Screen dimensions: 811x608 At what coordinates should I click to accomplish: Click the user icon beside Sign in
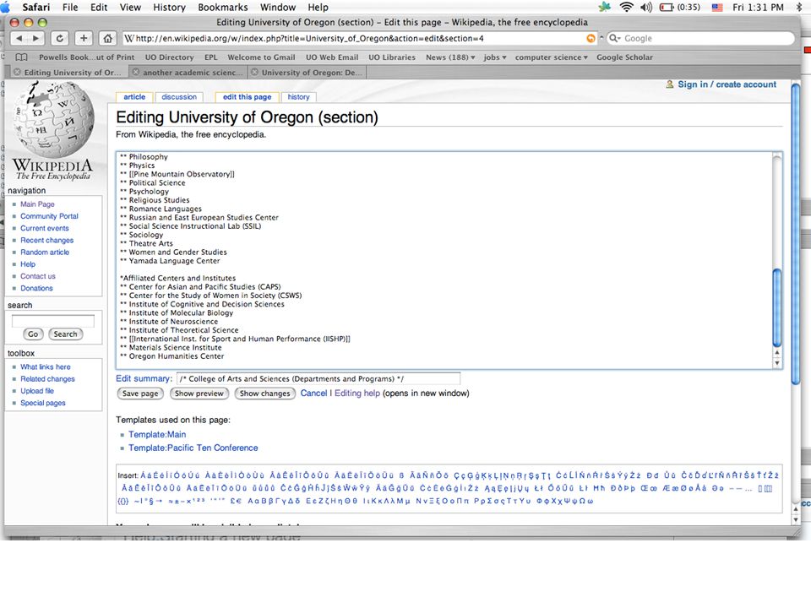[x=670, y=84]
